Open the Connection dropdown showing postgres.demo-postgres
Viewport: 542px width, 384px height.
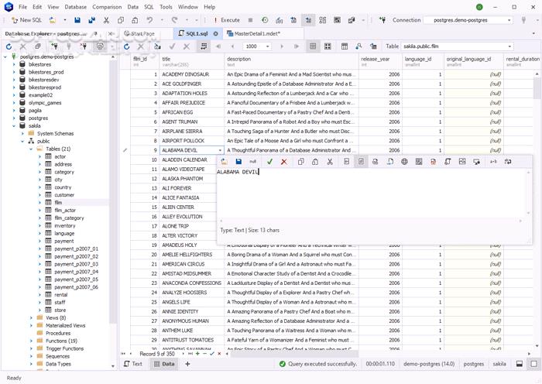coord(468,20)
